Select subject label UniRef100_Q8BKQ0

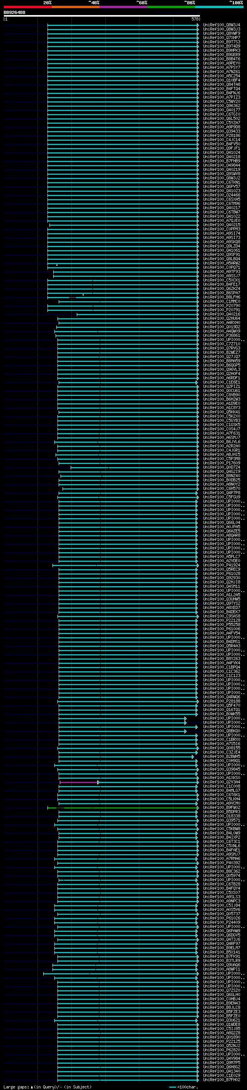(222, 731)
